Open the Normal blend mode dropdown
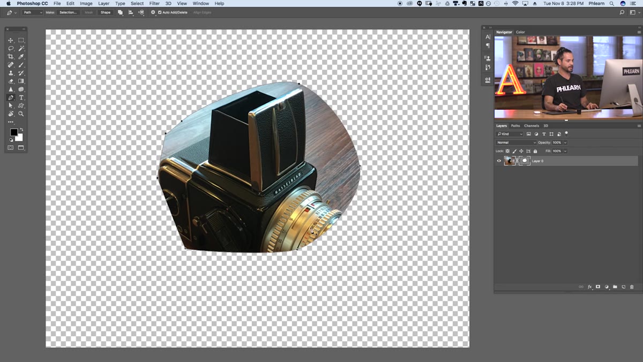Viewport: 643px width, 362px height. tap(516, 142)
